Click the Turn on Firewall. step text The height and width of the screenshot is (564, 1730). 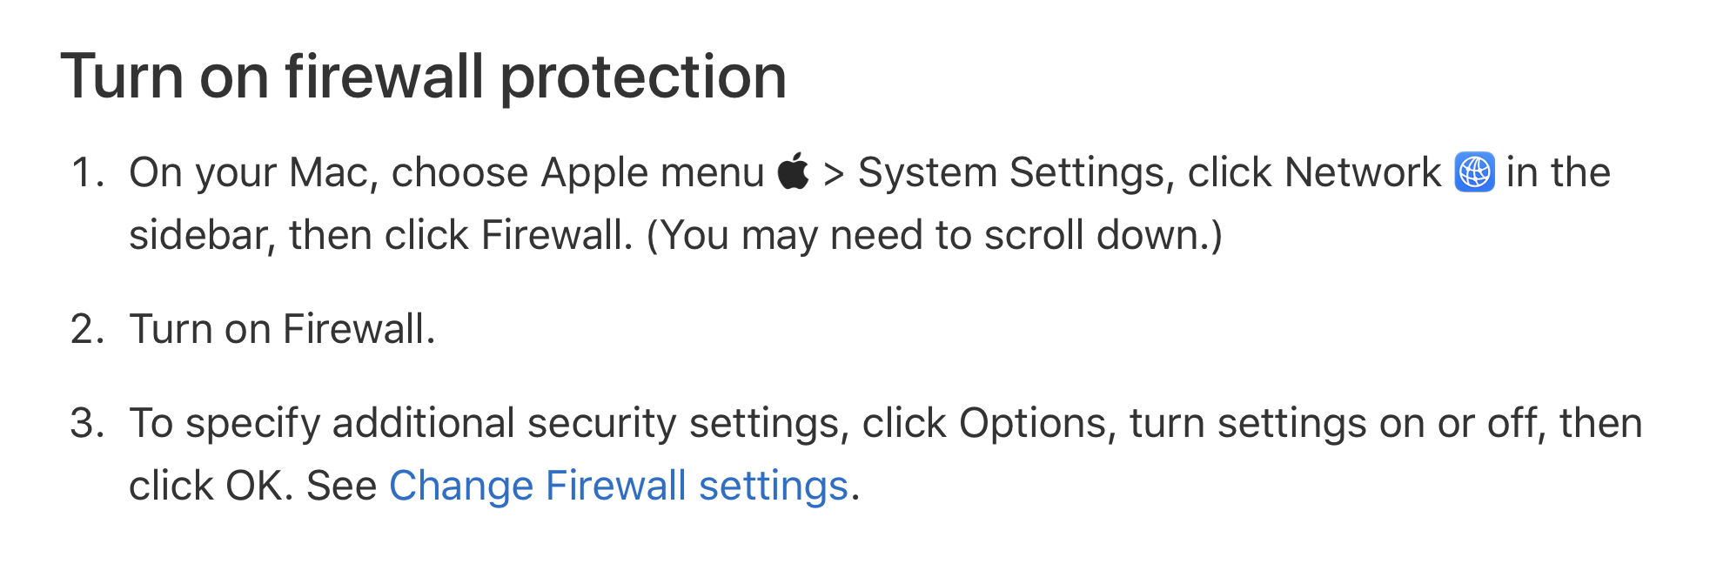(282, 329)
